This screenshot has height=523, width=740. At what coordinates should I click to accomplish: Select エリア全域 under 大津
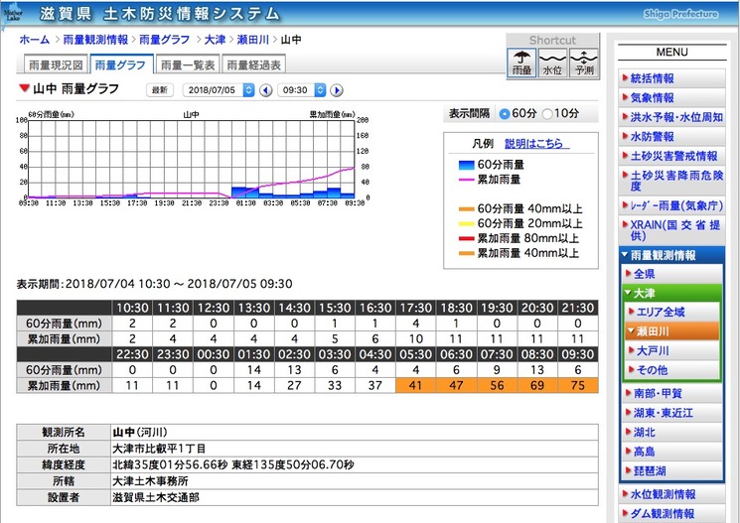pos(672,312)
